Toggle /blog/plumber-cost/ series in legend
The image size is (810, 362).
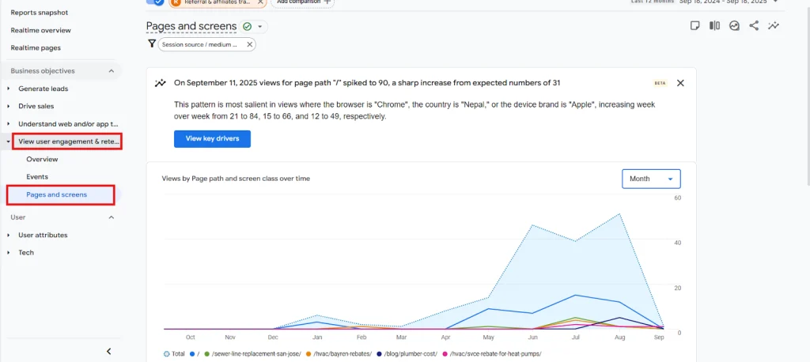tap(409, 353)
